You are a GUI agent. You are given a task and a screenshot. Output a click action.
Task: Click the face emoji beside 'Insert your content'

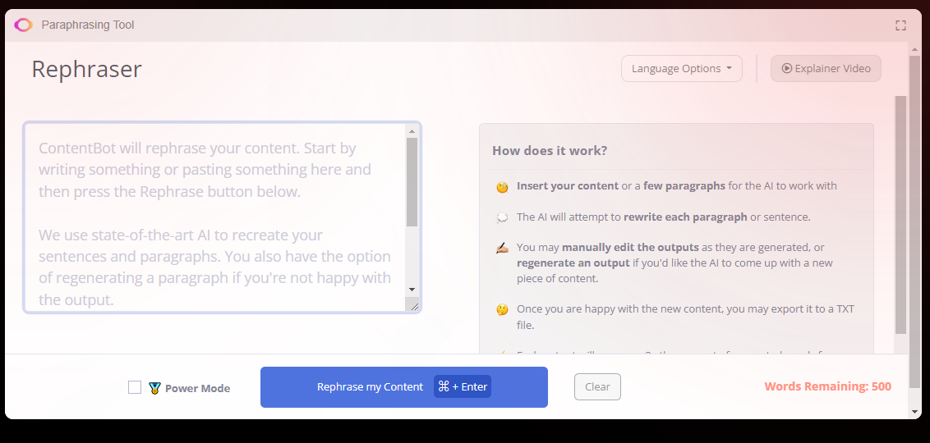tap(502, 187)
